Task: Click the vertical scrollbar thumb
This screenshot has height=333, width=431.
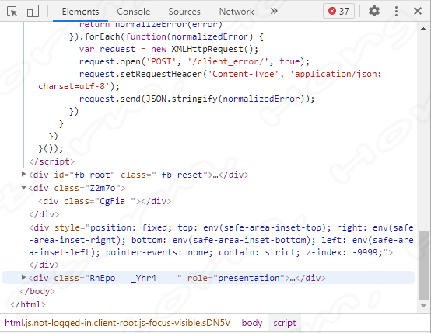Action: point(423,265)
